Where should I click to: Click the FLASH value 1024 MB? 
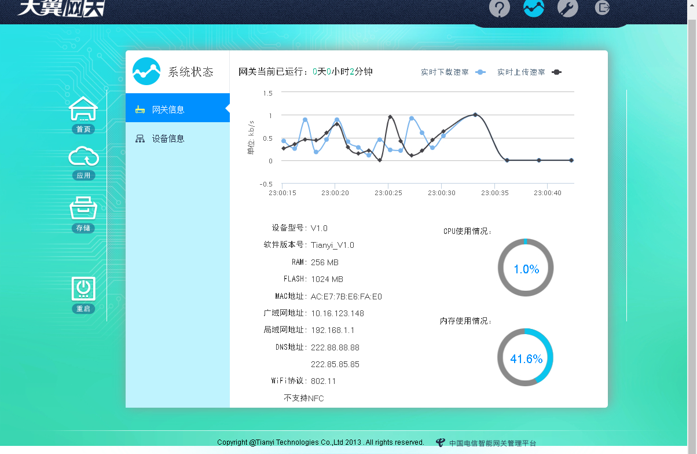point(327,279)
